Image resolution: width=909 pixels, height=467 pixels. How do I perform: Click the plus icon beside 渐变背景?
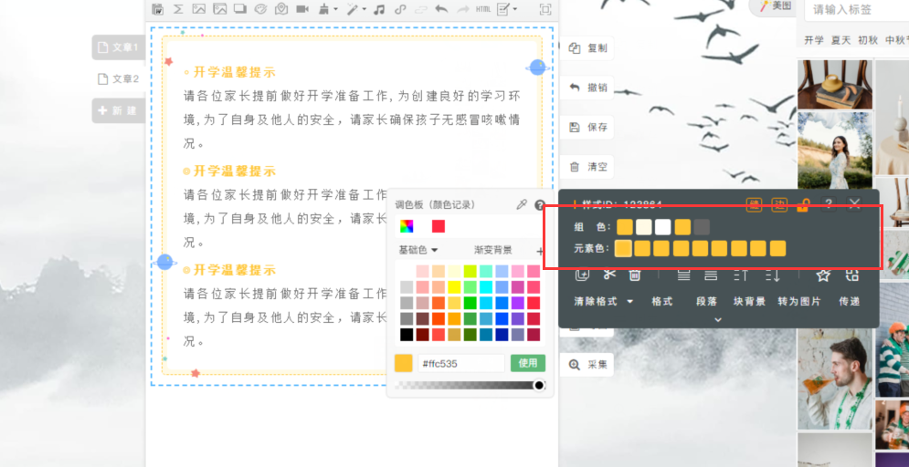(x=540, y=251)
